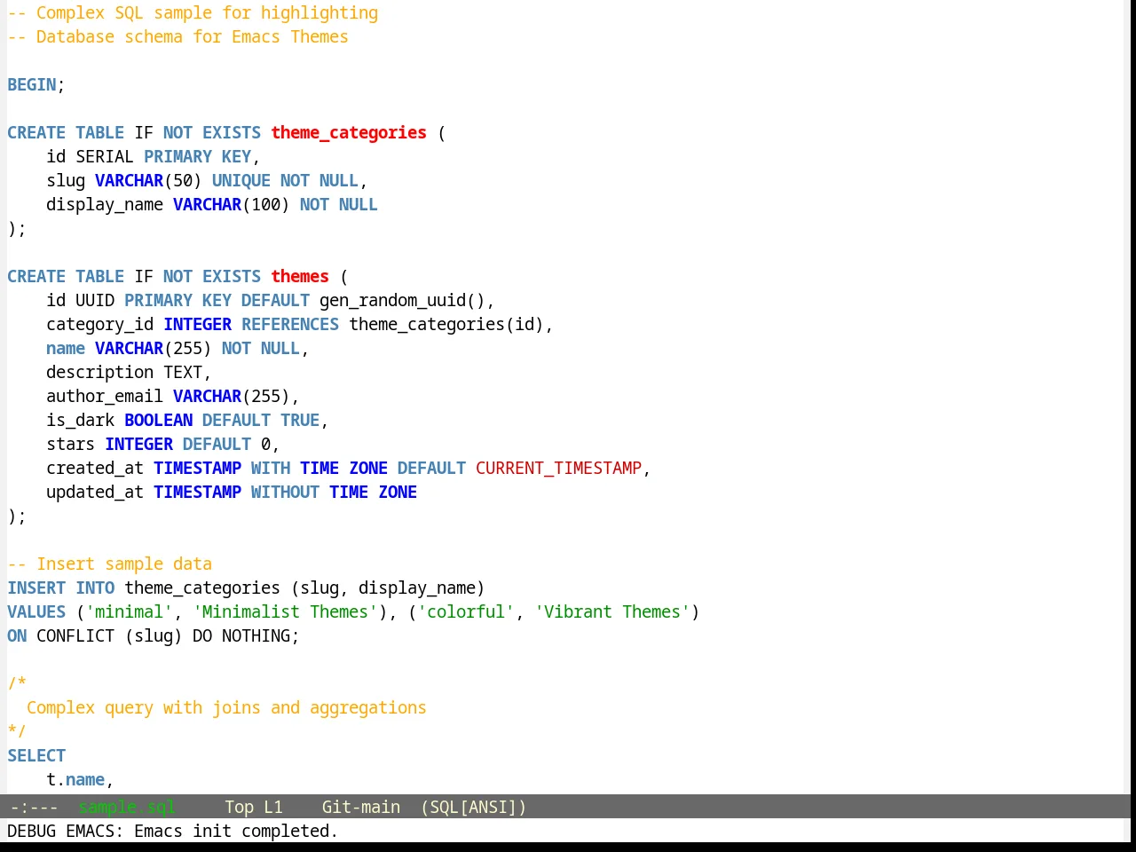Click the t.name column reference

[75, 779]
